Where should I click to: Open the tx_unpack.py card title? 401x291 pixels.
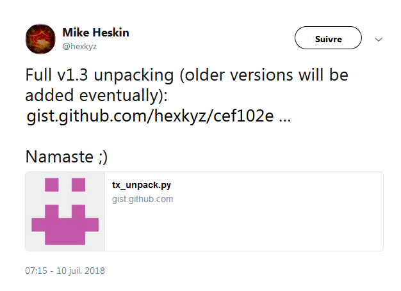142,185
